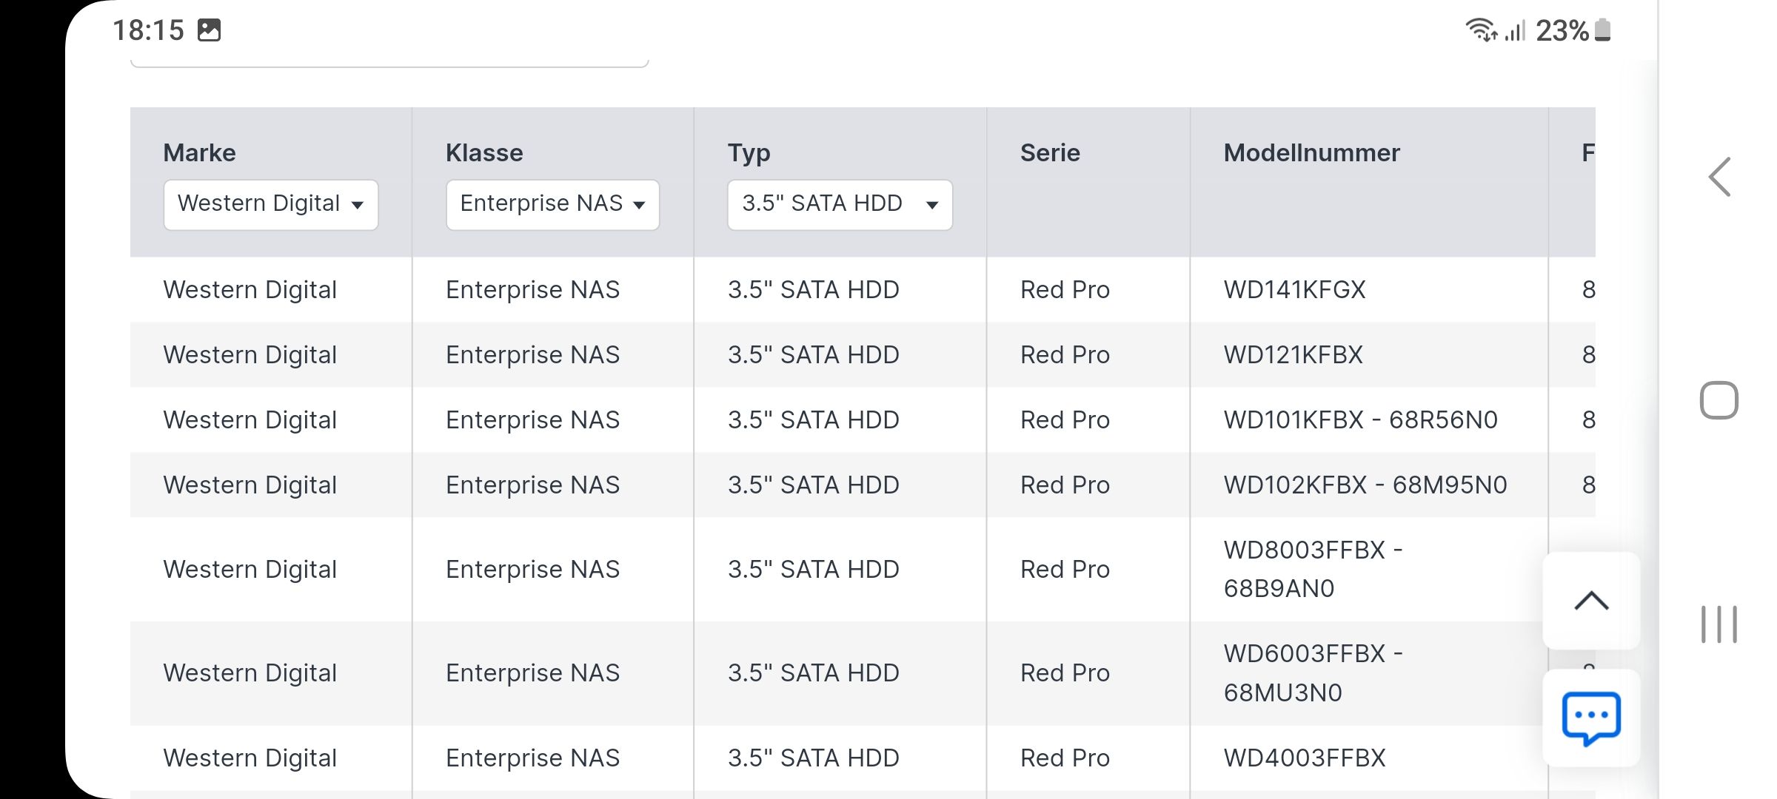Select model number WD102KFBX - 68M95N0
The height and width of the screenshot is (799, 1777).
1365,485
